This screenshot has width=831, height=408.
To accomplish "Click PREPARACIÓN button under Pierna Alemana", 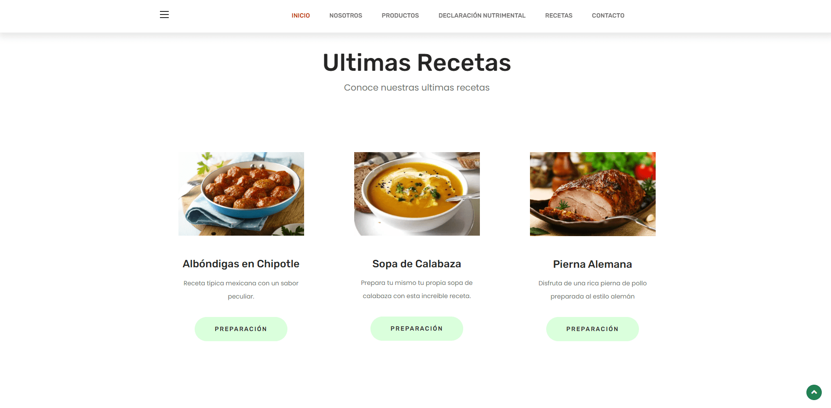I will [x=592, y=329].
